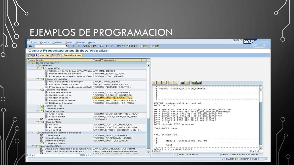Click the Collapse subtree icon before PrevioReadme
The height and width of the screenshot is (165, 294).
[x=59, y=55]
